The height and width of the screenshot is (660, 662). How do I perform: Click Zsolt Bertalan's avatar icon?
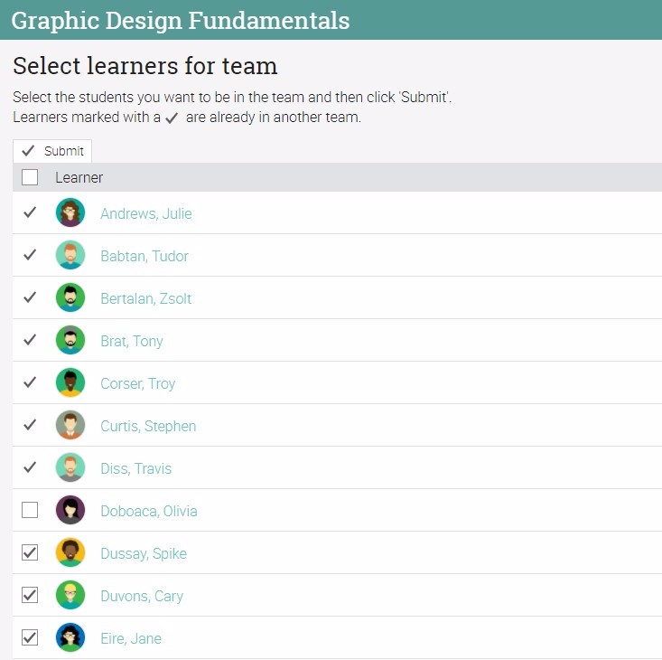pos(70,298)
